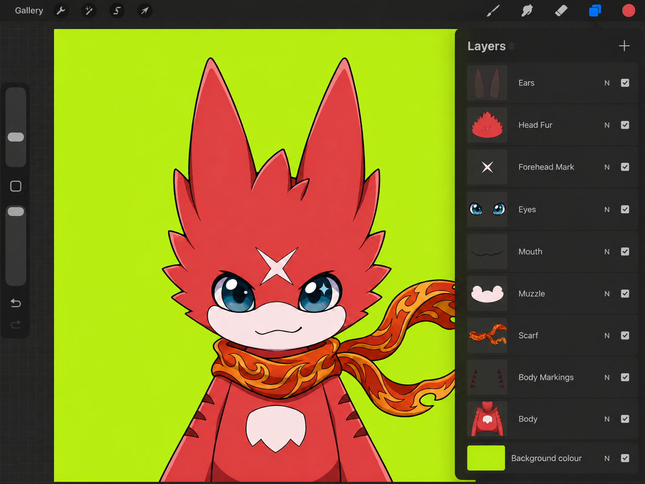Click the Ears layer name
Viewport: 645px width, 484px height.
point(527,83)
